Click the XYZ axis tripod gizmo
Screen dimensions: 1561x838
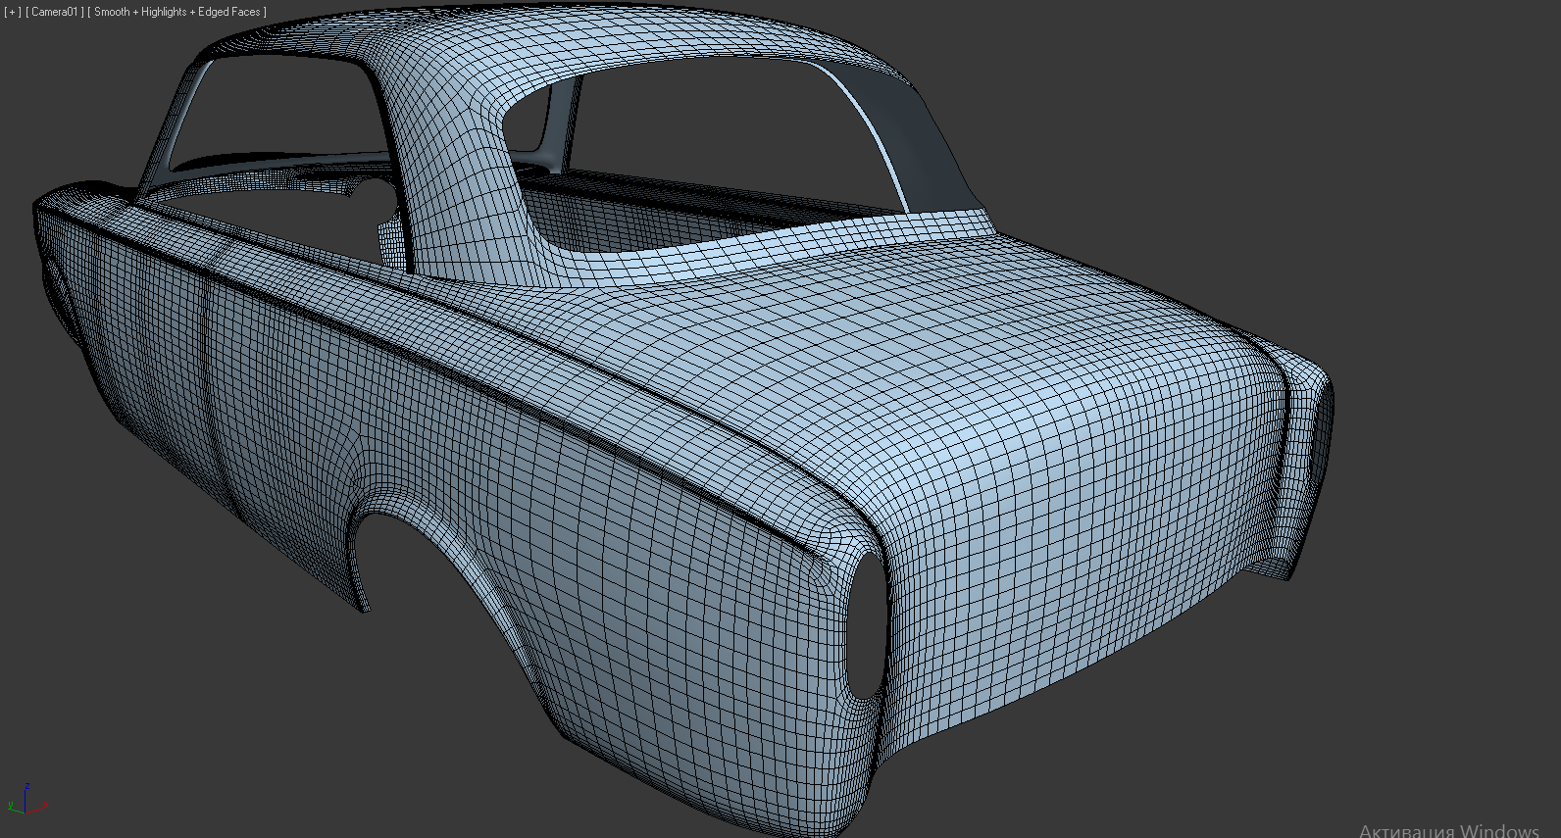pos(28,800)
